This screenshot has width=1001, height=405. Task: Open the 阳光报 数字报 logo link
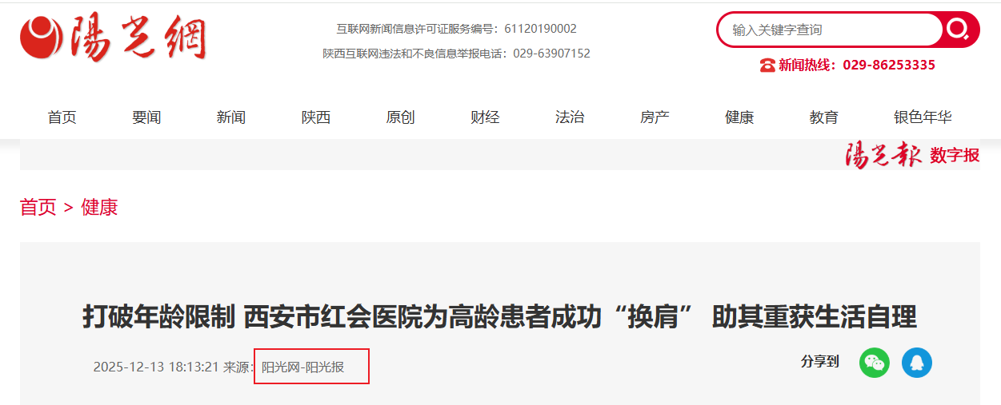(911, 155)
